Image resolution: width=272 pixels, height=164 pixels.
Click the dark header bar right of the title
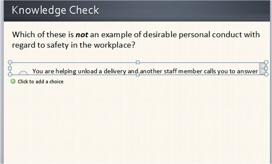pos(184,10)
